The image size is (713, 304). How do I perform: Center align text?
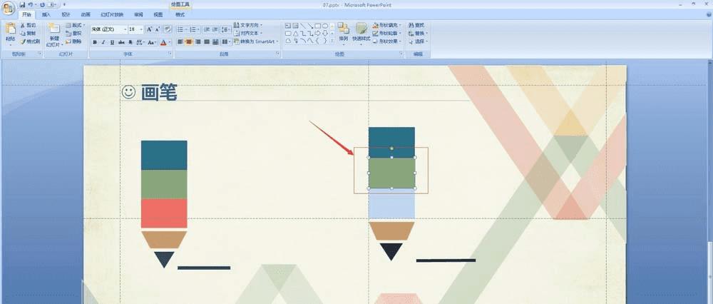coord(189,42)
